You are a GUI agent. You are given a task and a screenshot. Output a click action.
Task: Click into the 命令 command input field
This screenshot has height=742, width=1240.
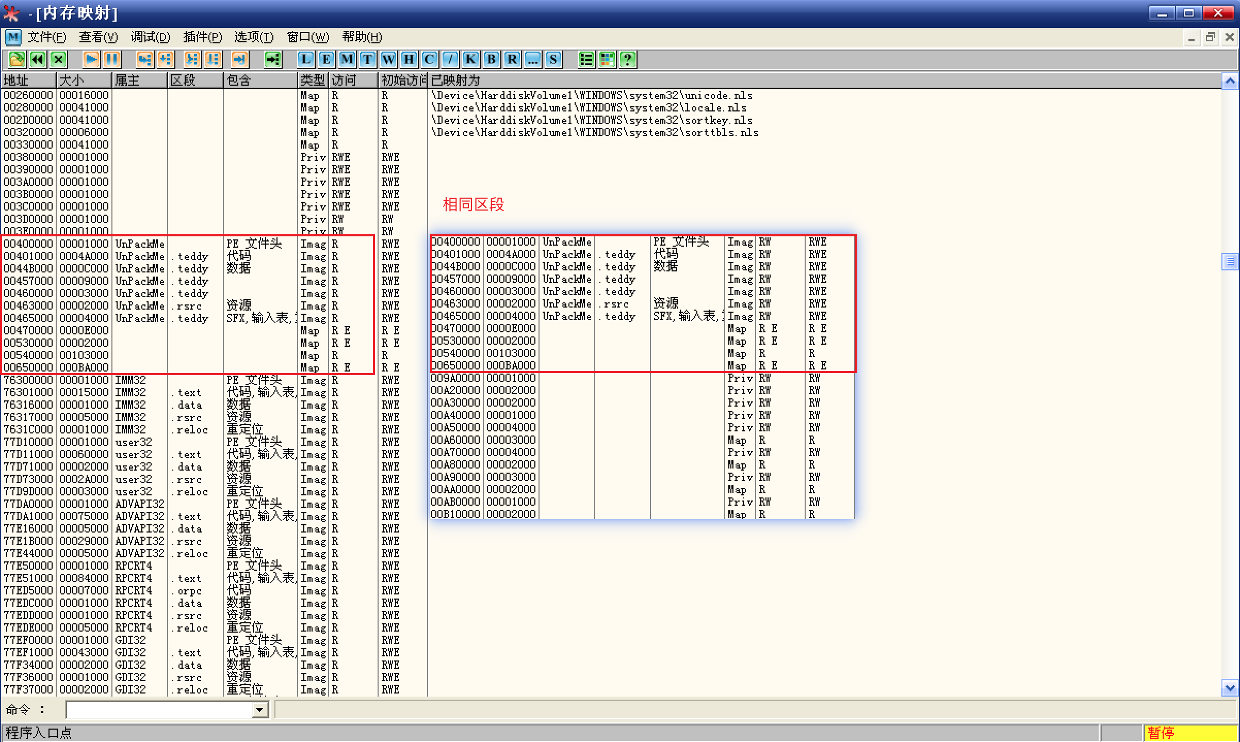pos(160,711)
